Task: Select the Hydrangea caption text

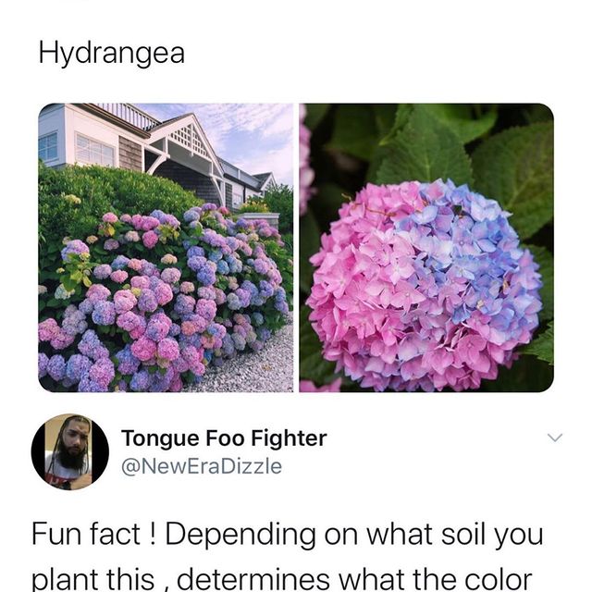Action: 112,54
